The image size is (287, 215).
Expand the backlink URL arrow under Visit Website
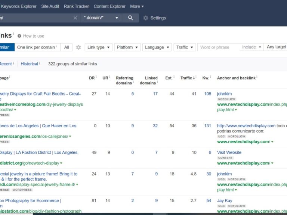tap(272, 163)
